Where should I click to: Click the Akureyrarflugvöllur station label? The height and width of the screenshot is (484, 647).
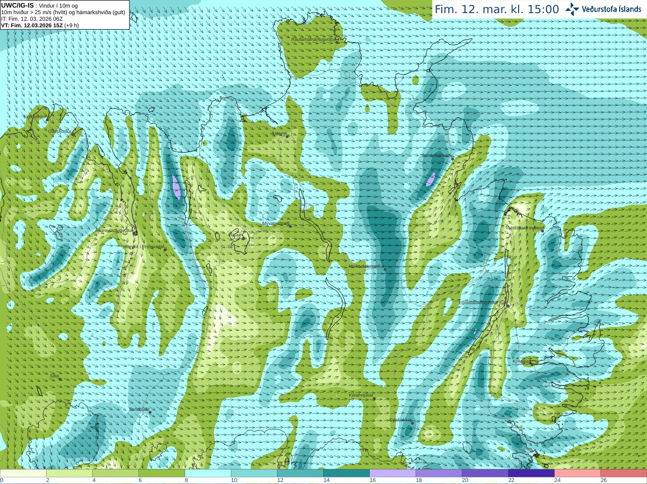pos(115,230)
